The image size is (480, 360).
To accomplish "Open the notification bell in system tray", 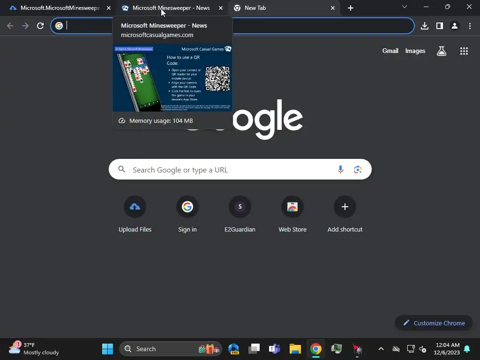I will click(467, 349).
